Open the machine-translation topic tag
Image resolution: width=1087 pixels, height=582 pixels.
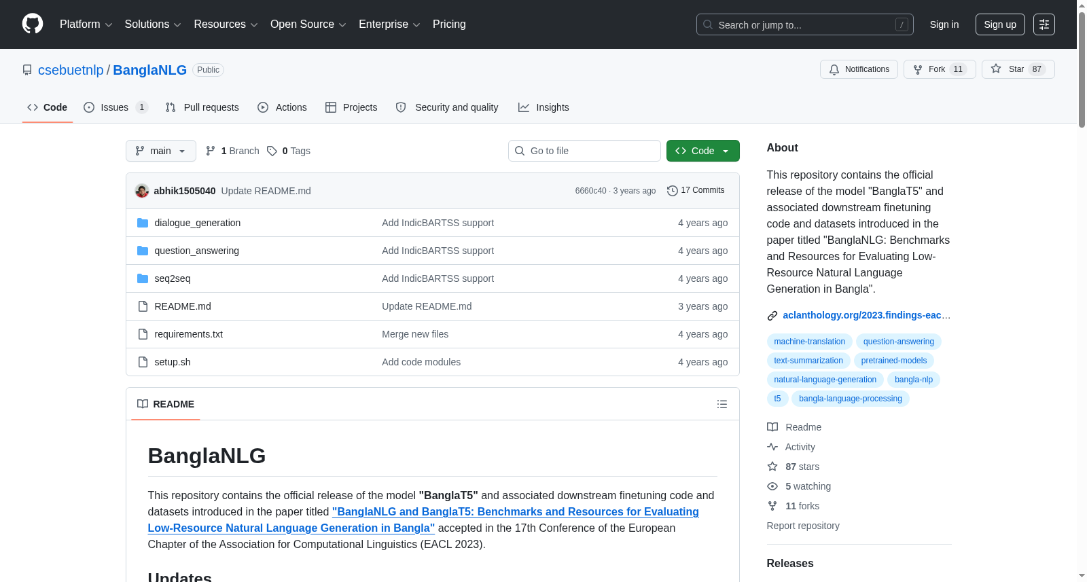(x=809, y=342)
